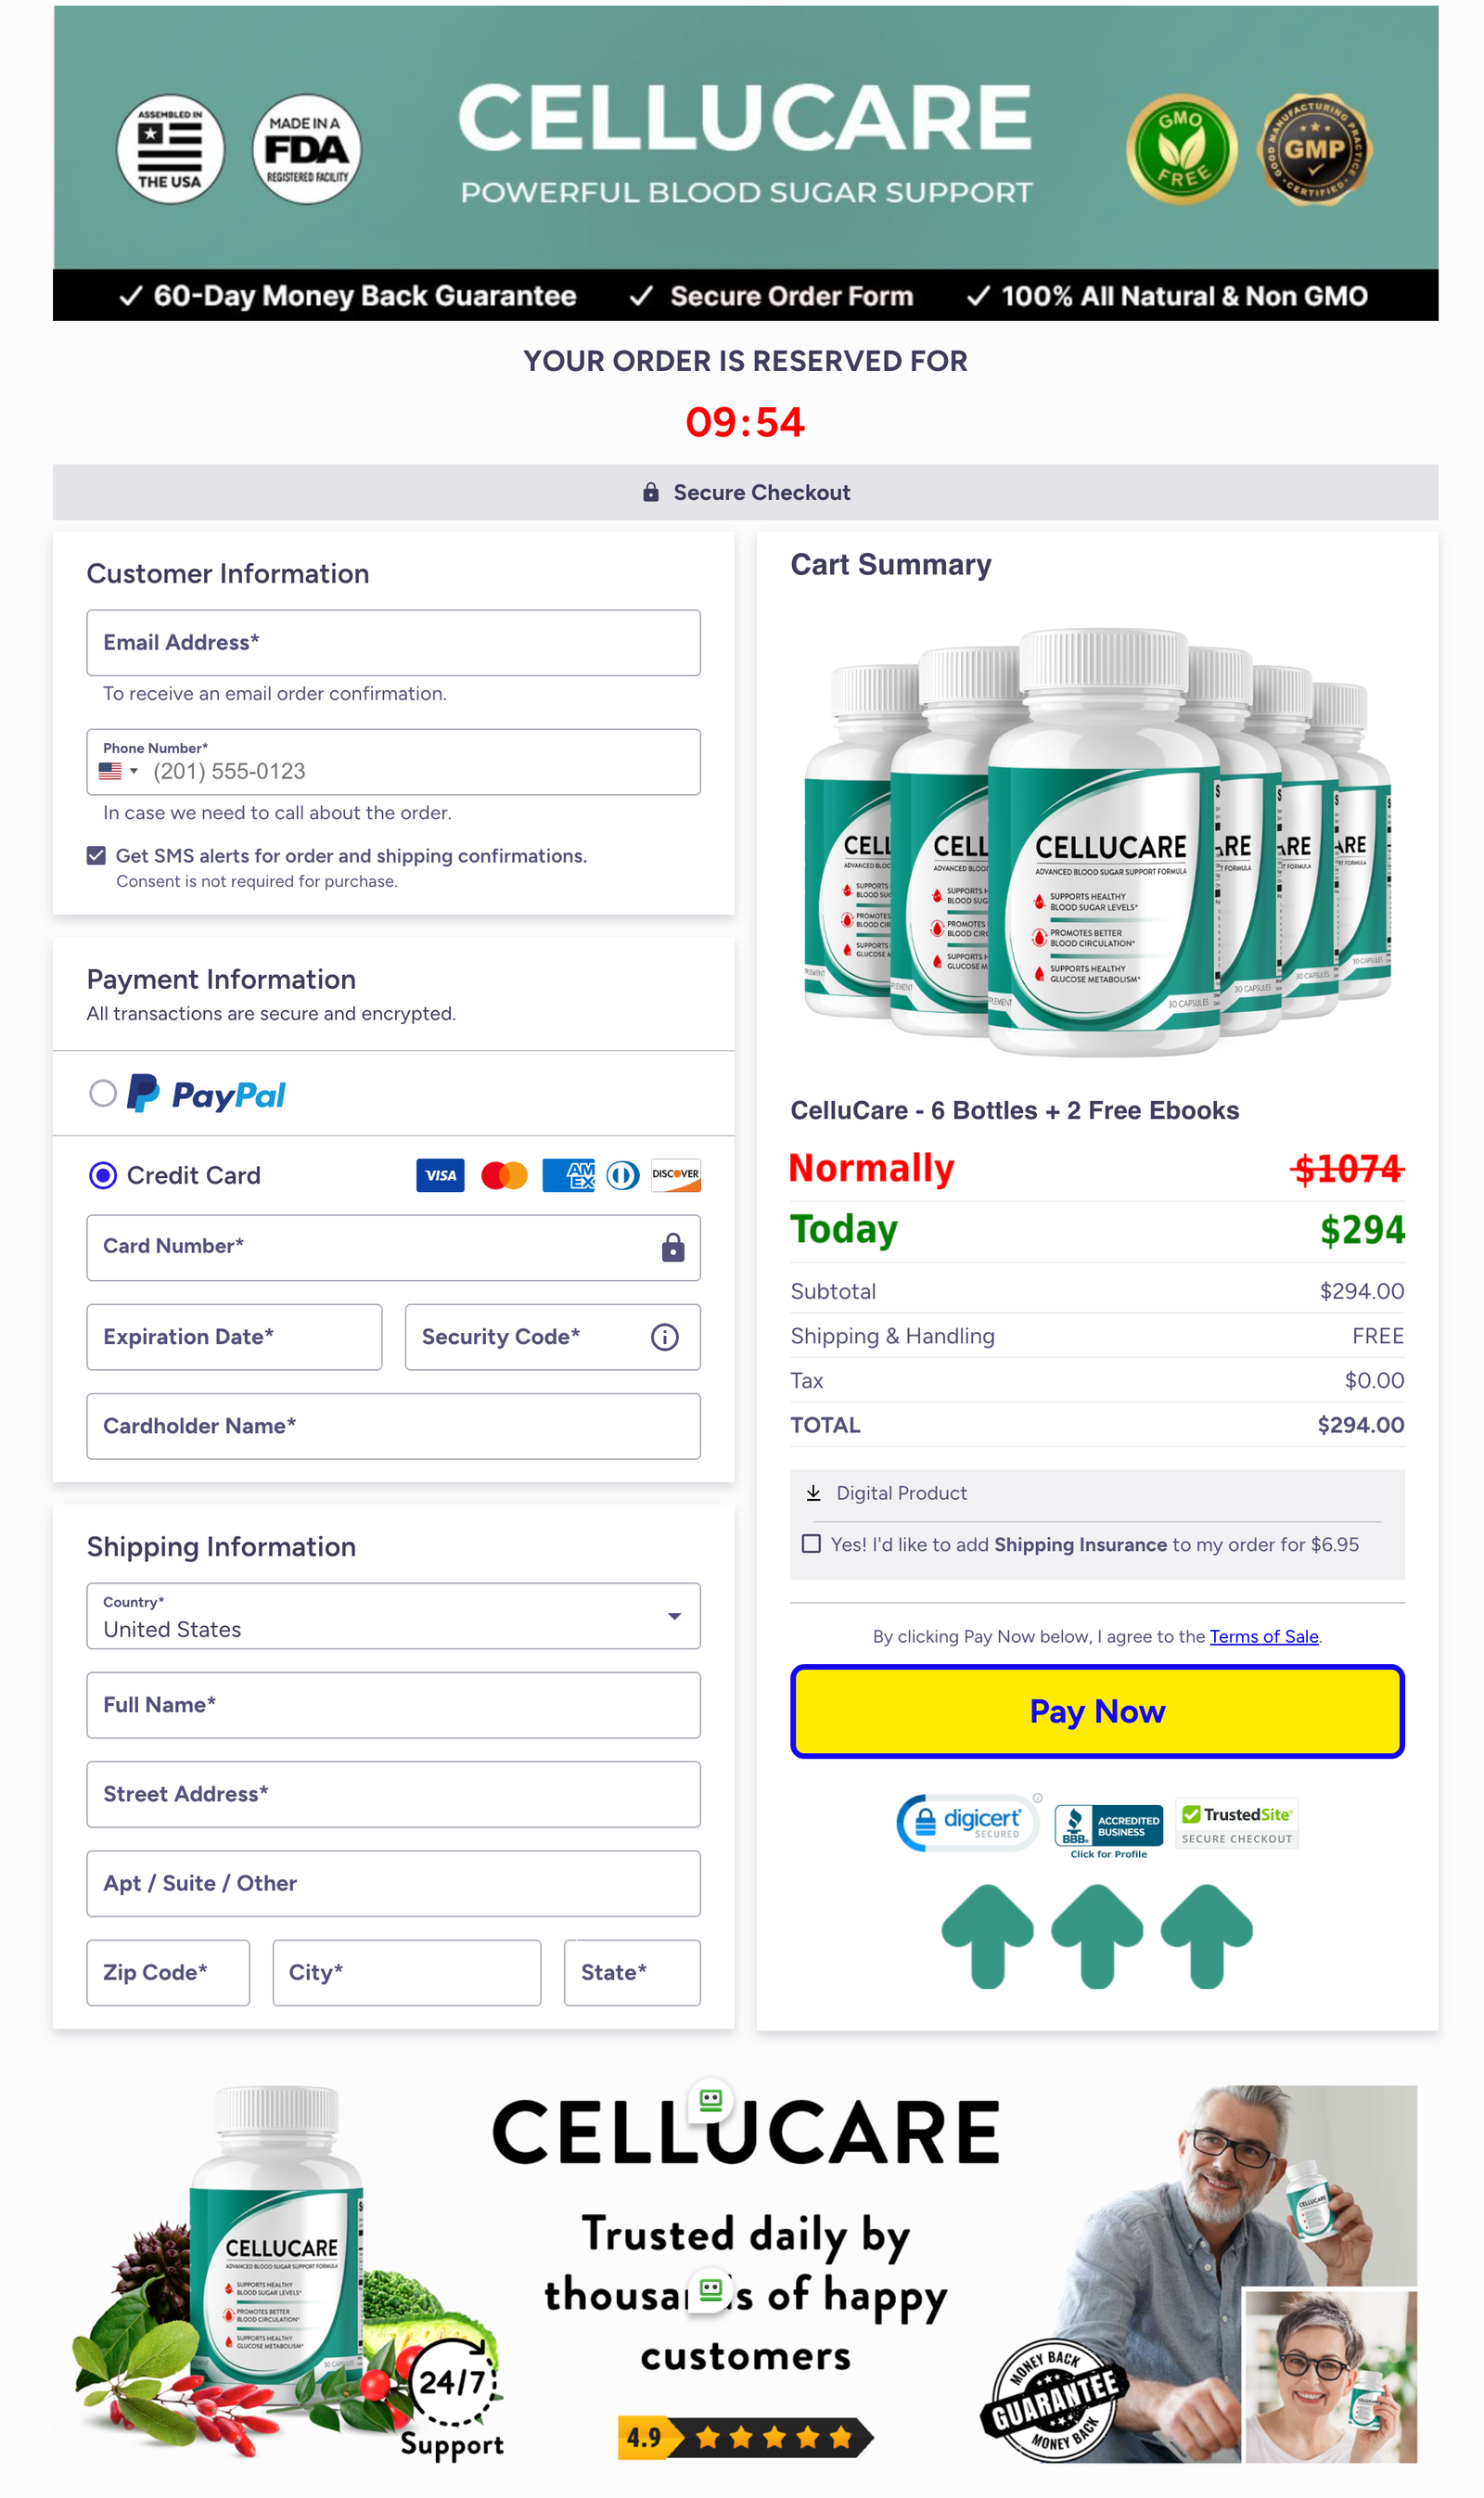
Task: Click the Pay Now button
Action: point(1097,1711)
